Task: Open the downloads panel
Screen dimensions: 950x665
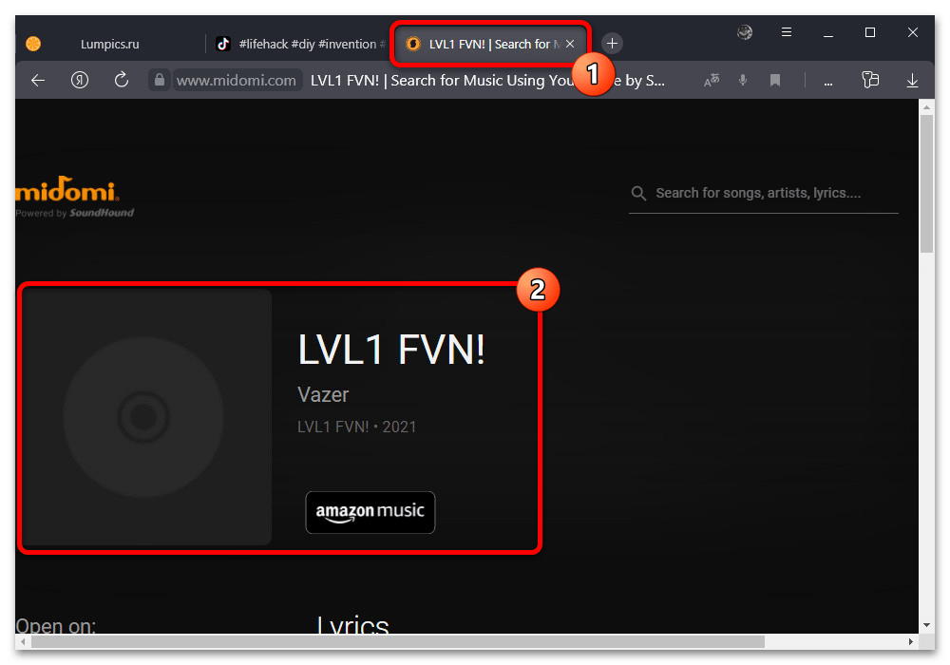Action: (912, 80)
